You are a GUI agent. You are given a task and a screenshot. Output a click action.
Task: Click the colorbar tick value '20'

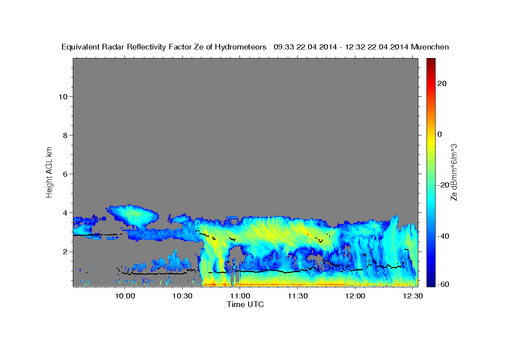[442, 83]
